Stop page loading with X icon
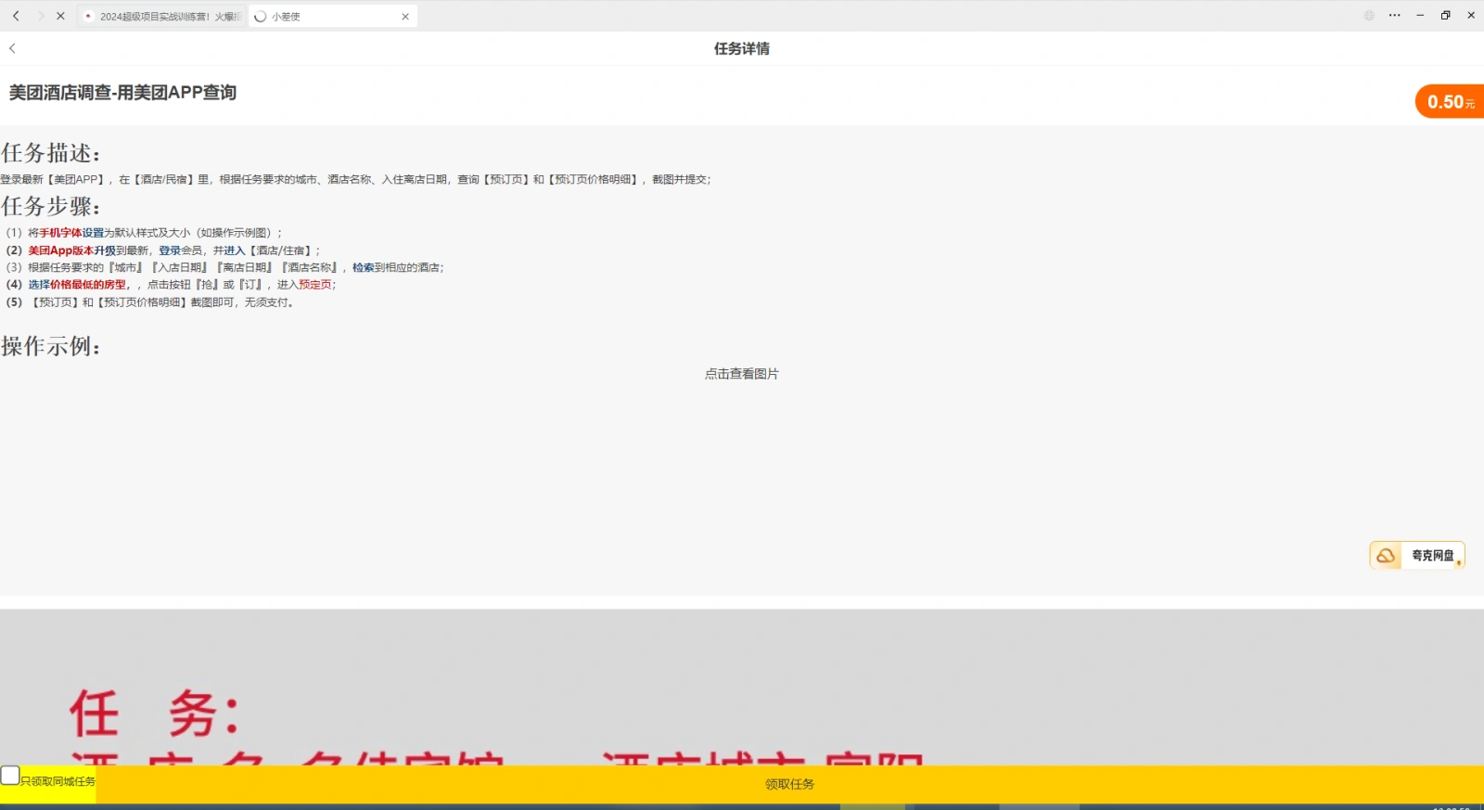This screenshot has width=1484, height=810. click(x=61, y=16)
